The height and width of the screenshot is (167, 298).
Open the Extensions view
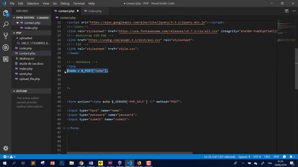(x=6, y=59)
